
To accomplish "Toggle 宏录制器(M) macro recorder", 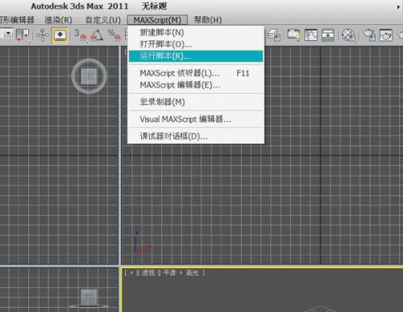I will (196, 102).
